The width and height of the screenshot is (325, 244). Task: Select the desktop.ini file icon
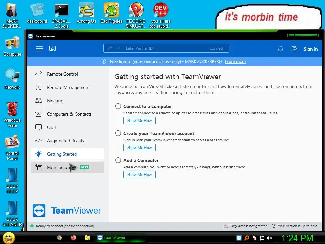coord(37,12)
